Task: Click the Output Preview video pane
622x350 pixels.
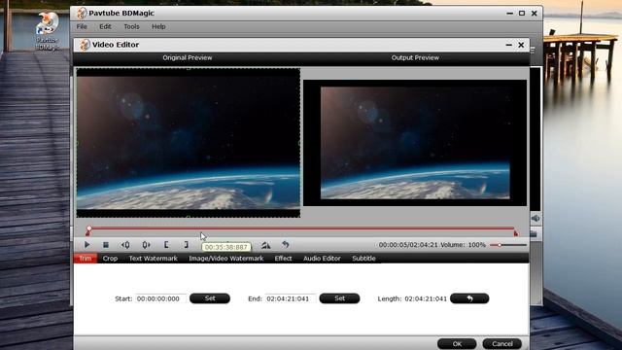Action: click(415, 143)
